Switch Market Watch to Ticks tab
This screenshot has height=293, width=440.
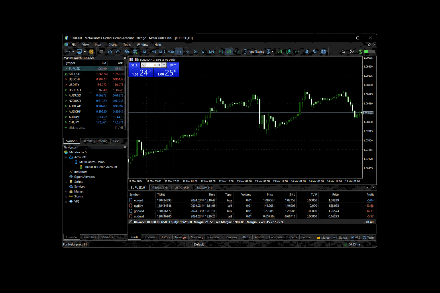point(116,141)
